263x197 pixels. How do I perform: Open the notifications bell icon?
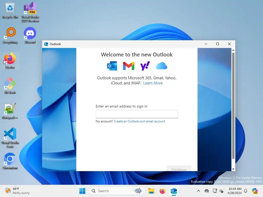click(x=246, y=191)
